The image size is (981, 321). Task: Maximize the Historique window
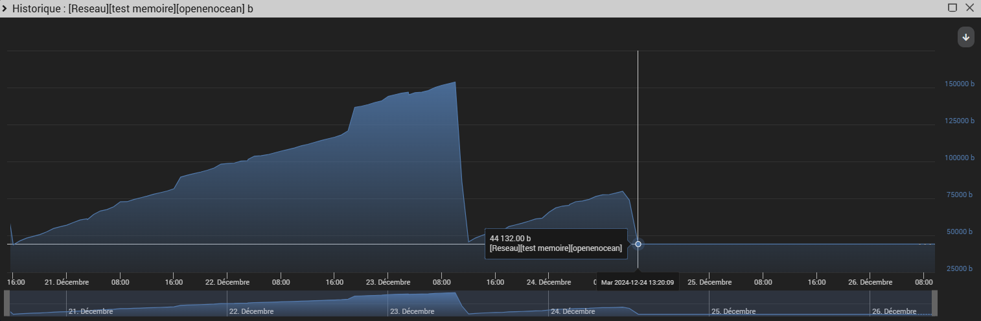coord(952,8)
